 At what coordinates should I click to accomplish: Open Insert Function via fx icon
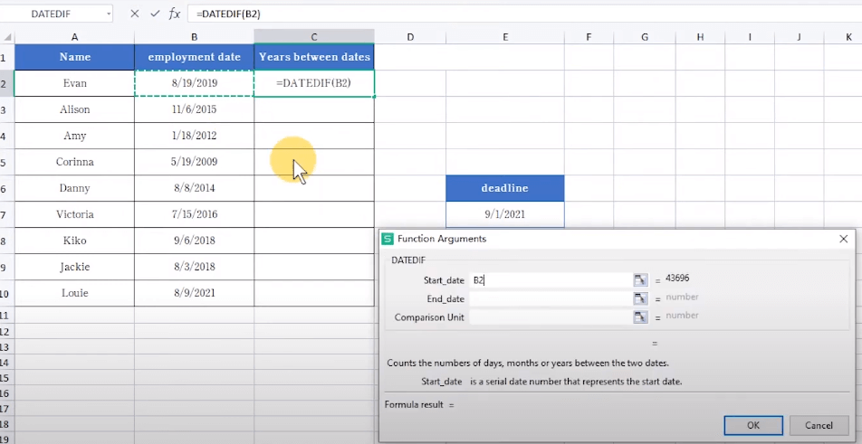click(175, 14)
